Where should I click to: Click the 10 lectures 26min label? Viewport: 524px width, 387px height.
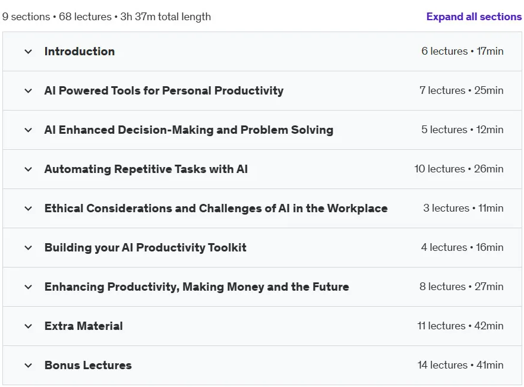pos(459,169)
